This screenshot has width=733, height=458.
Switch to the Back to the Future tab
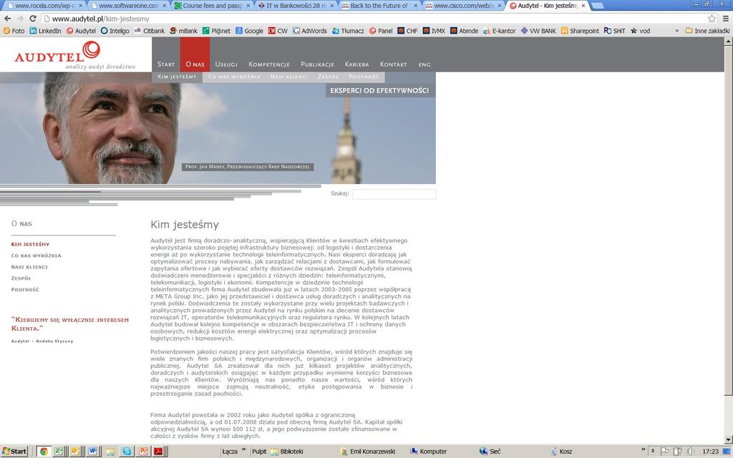(x=378, y=6)
